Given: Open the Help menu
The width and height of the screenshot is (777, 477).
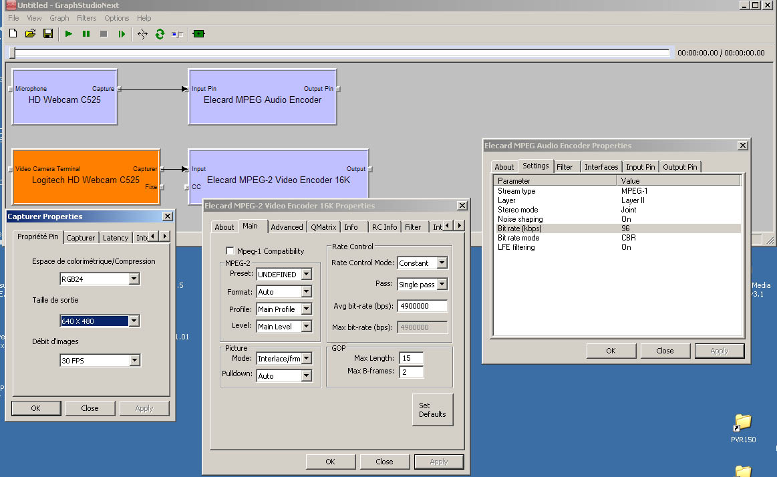Looking at the screenshot, I should pos(144,18).
